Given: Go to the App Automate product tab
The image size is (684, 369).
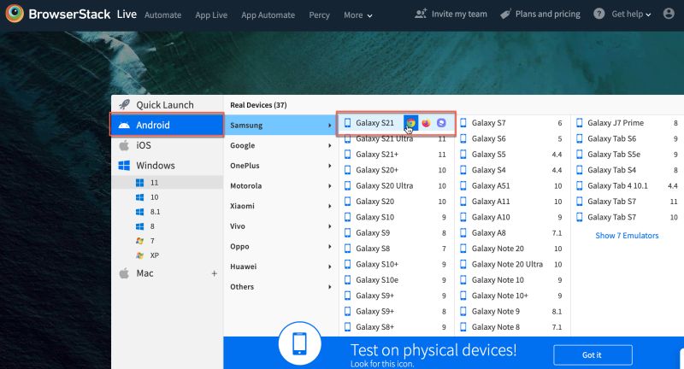Looking at the screenshot, I should [268, 15].
